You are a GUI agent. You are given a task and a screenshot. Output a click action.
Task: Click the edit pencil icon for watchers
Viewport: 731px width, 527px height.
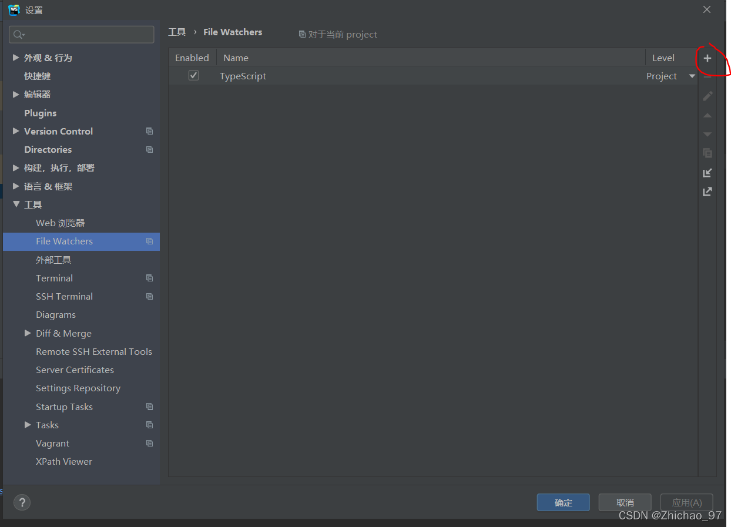[707, 96]
